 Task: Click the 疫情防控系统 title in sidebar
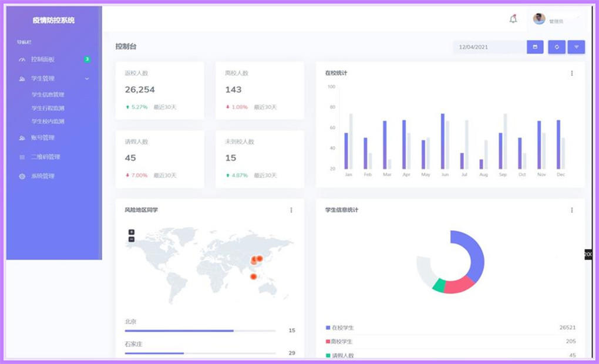click(53, 20)
